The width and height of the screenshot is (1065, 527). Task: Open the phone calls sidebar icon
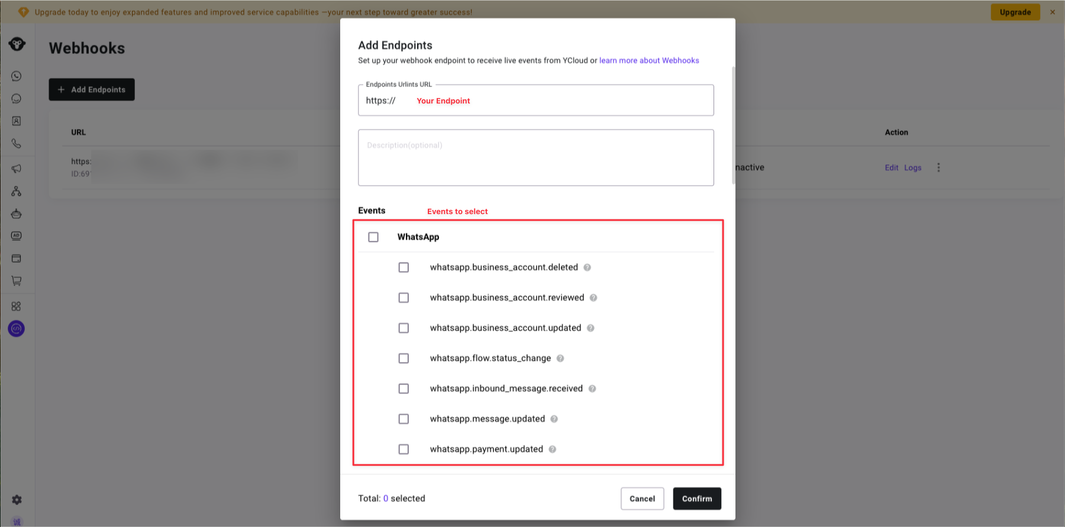[17, 144]
